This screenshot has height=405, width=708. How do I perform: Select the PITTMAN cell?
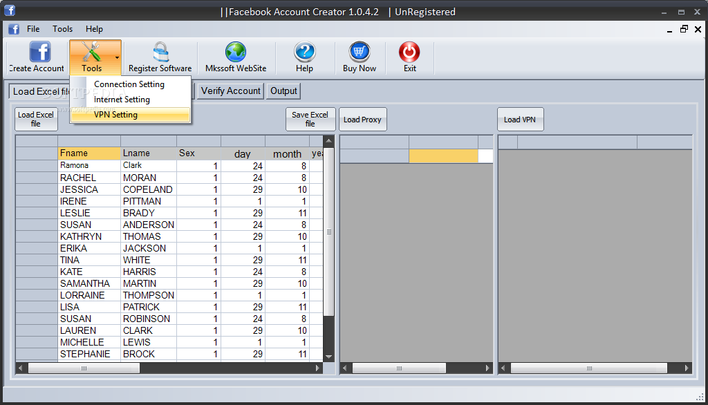tap(148, 201)
